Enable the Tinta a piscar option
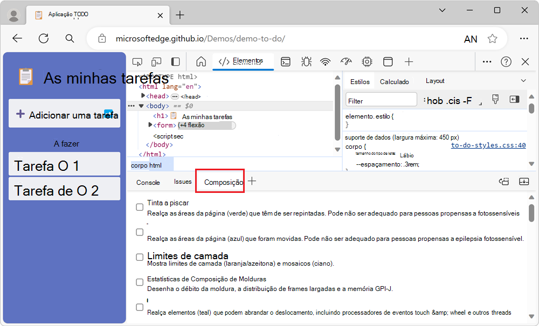Image resolution: width=539 pixels, height=326 pixels. [x=140, y=206]
